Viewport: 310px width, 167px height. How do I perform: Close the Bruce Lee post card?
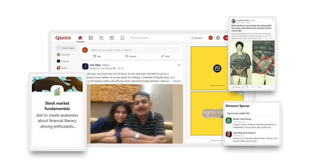272,20
